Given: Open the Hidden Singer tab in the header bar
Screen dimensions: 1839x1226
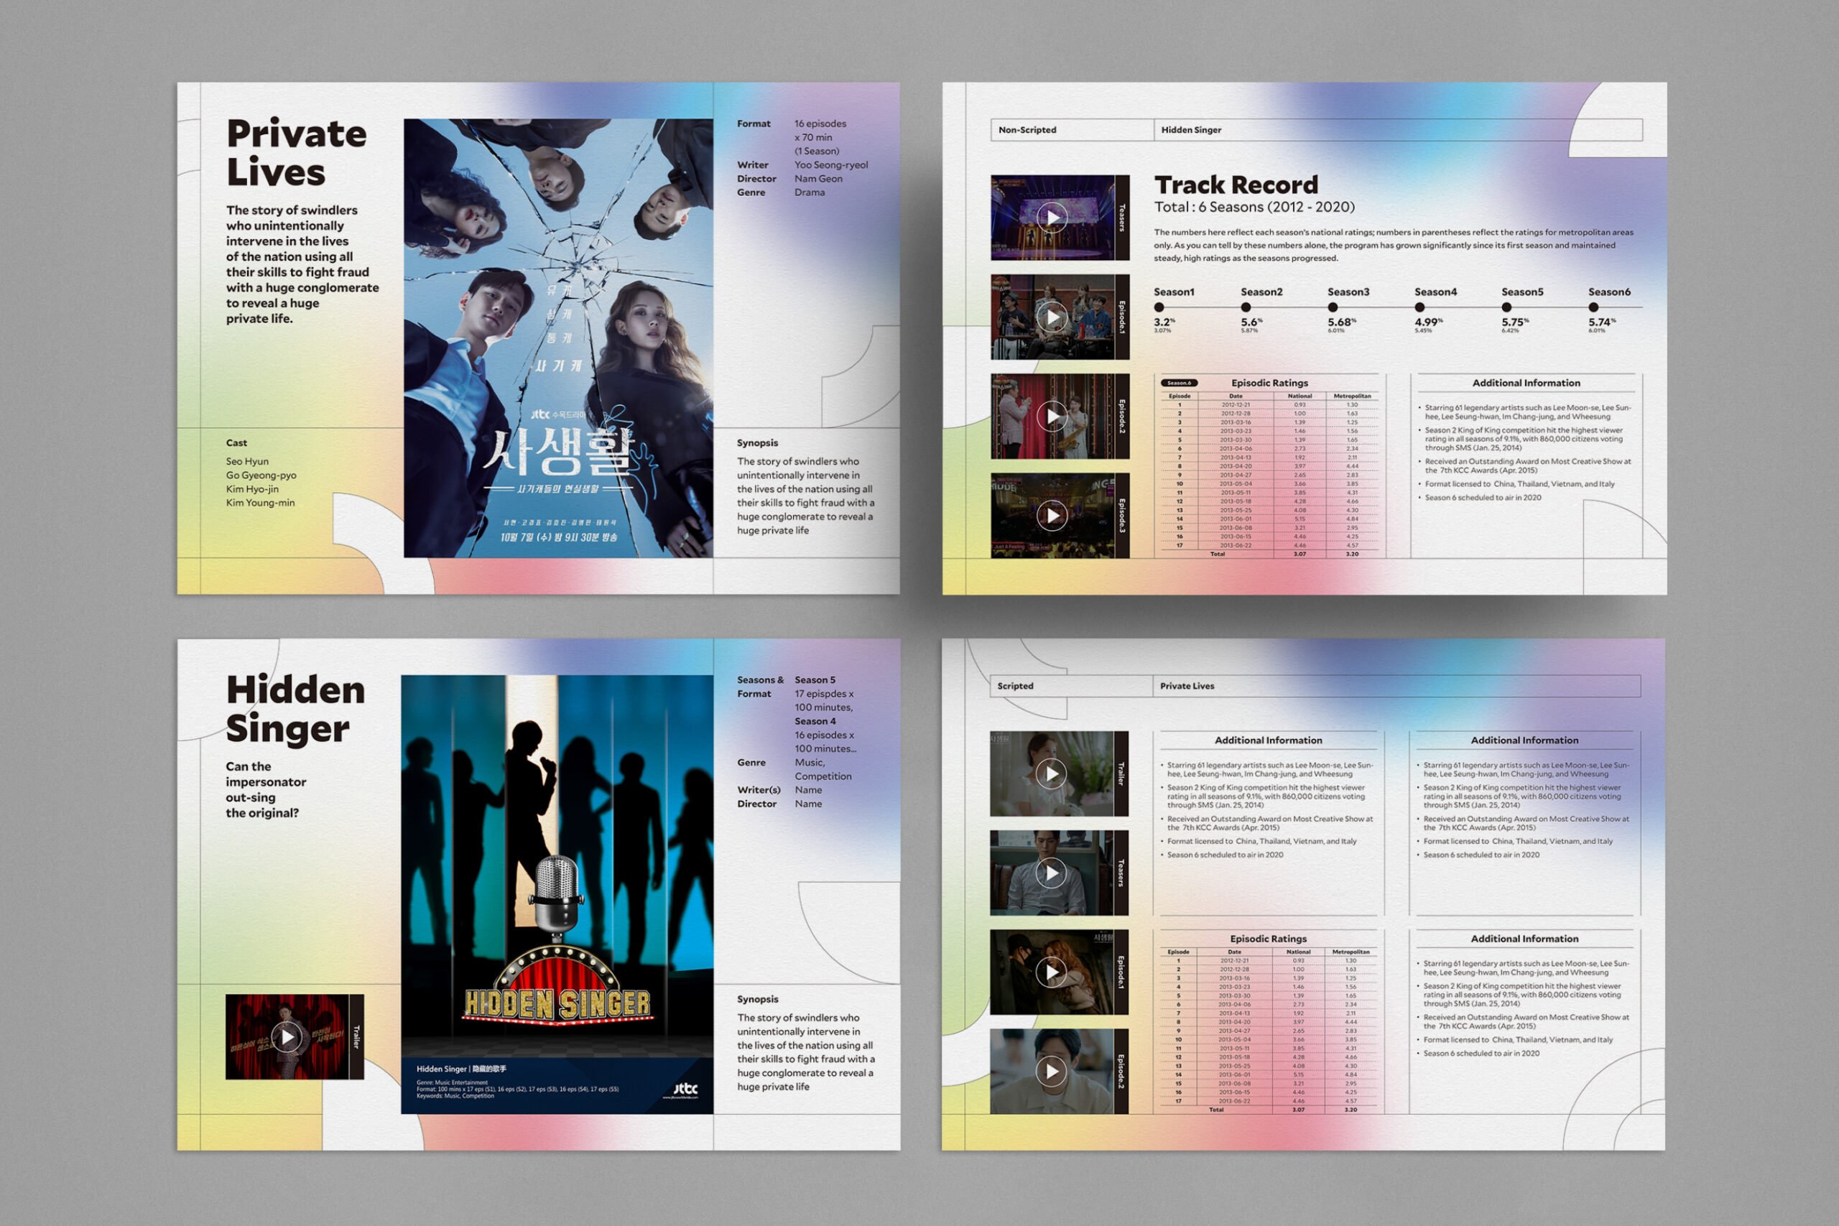Looking at the screenshot, I should pyautogui.click(x=1398, y=130).
